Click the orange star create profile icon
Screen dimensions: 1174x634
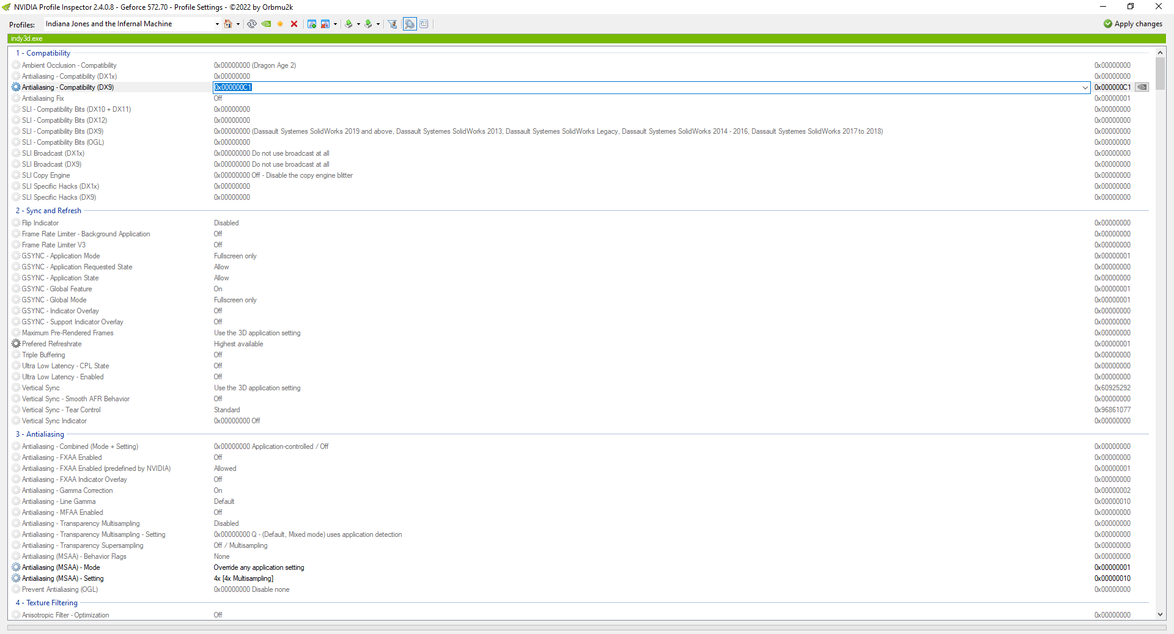click(x=280, y=24)
